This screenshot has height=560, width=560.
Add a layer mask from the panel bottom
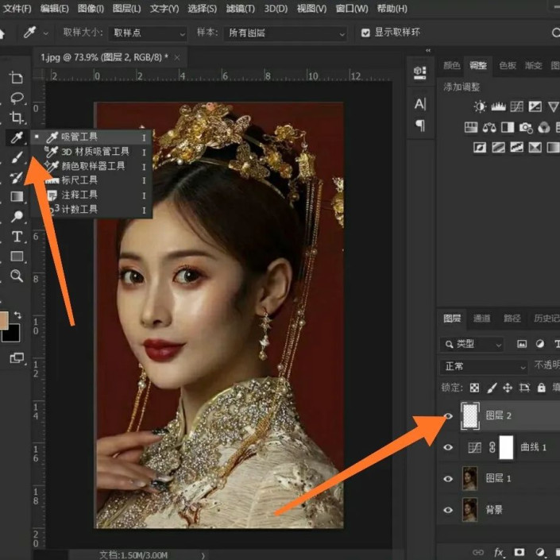[519, 552]
